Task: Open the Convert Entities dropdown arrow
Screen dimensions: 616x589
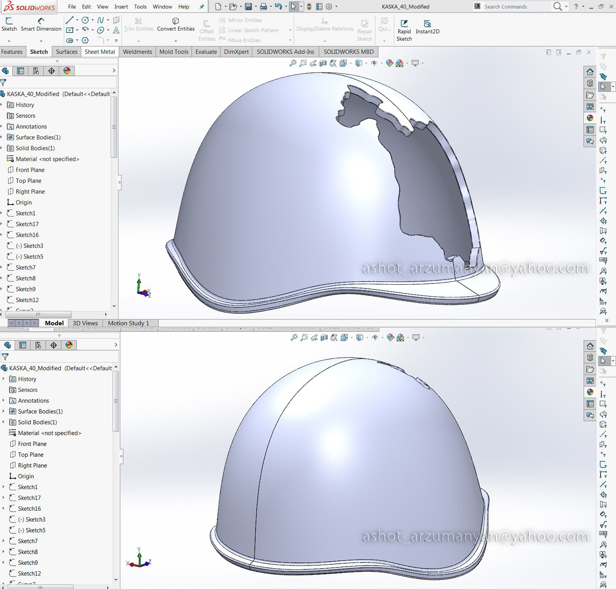Action: [x=176, y=41]
